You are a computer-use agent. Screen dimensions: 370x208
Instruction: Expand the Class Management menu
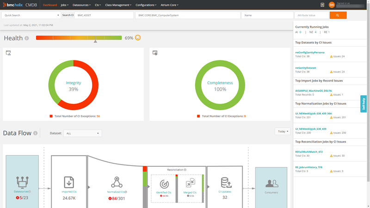(118, 5)
